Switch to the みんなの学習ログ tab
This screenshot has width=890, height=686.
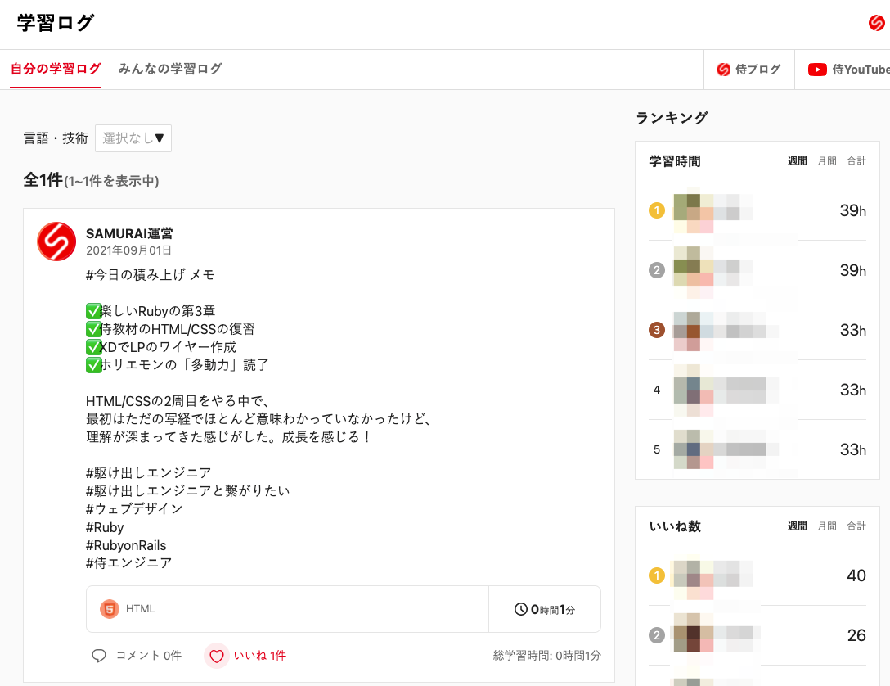[x=169, y=69]
